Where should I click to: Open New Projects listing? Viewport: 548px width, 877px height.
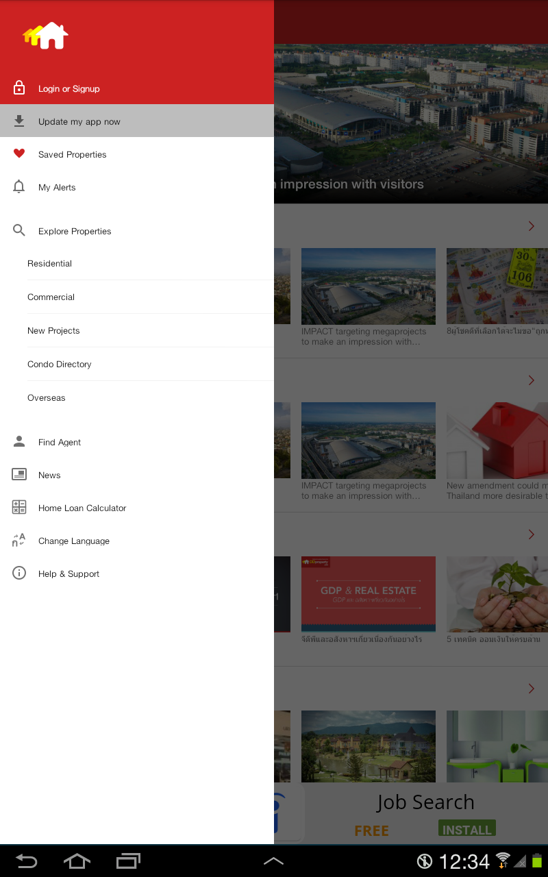point(137,330)
